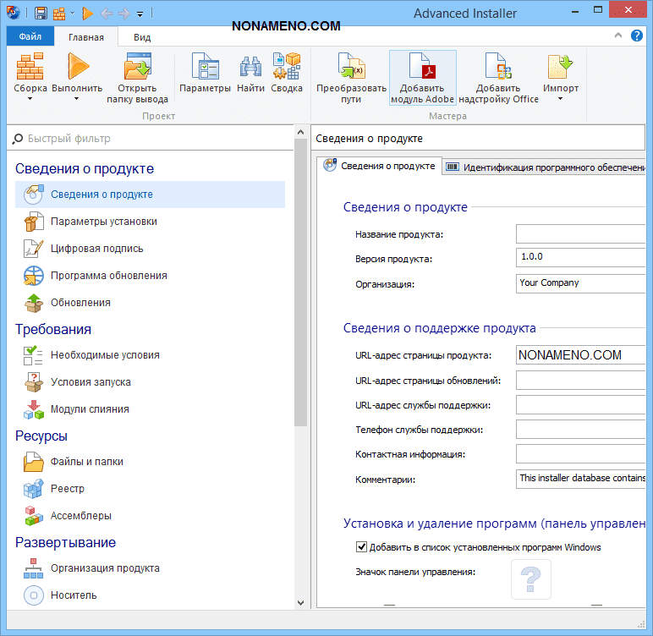Screen dimensions: 653x636
Task: Open the Сводка summary icon
Action: pos(287,66)
